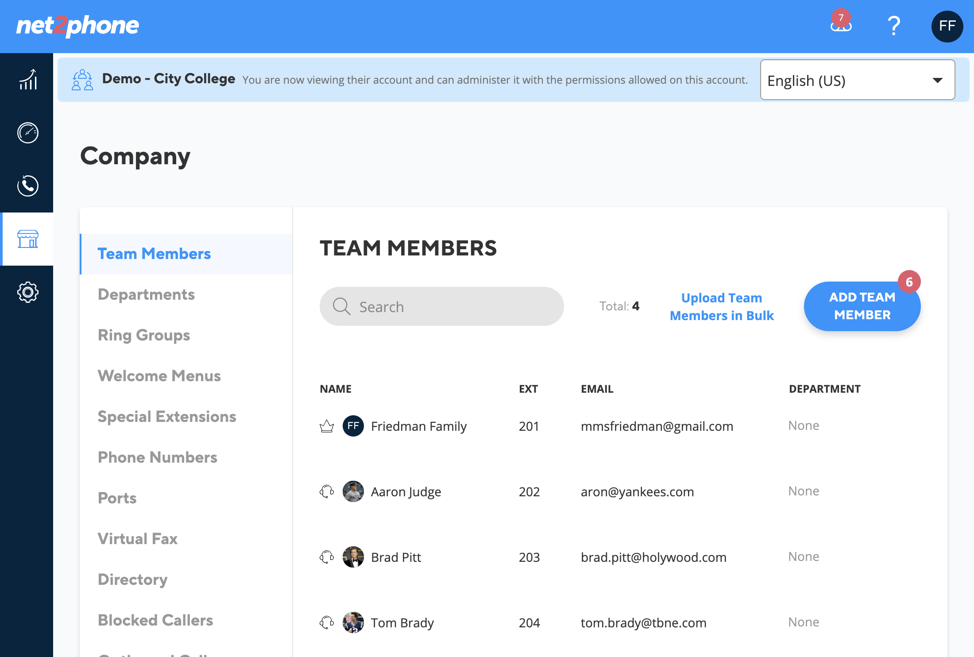Focus the team member Search field

point(441,306)
